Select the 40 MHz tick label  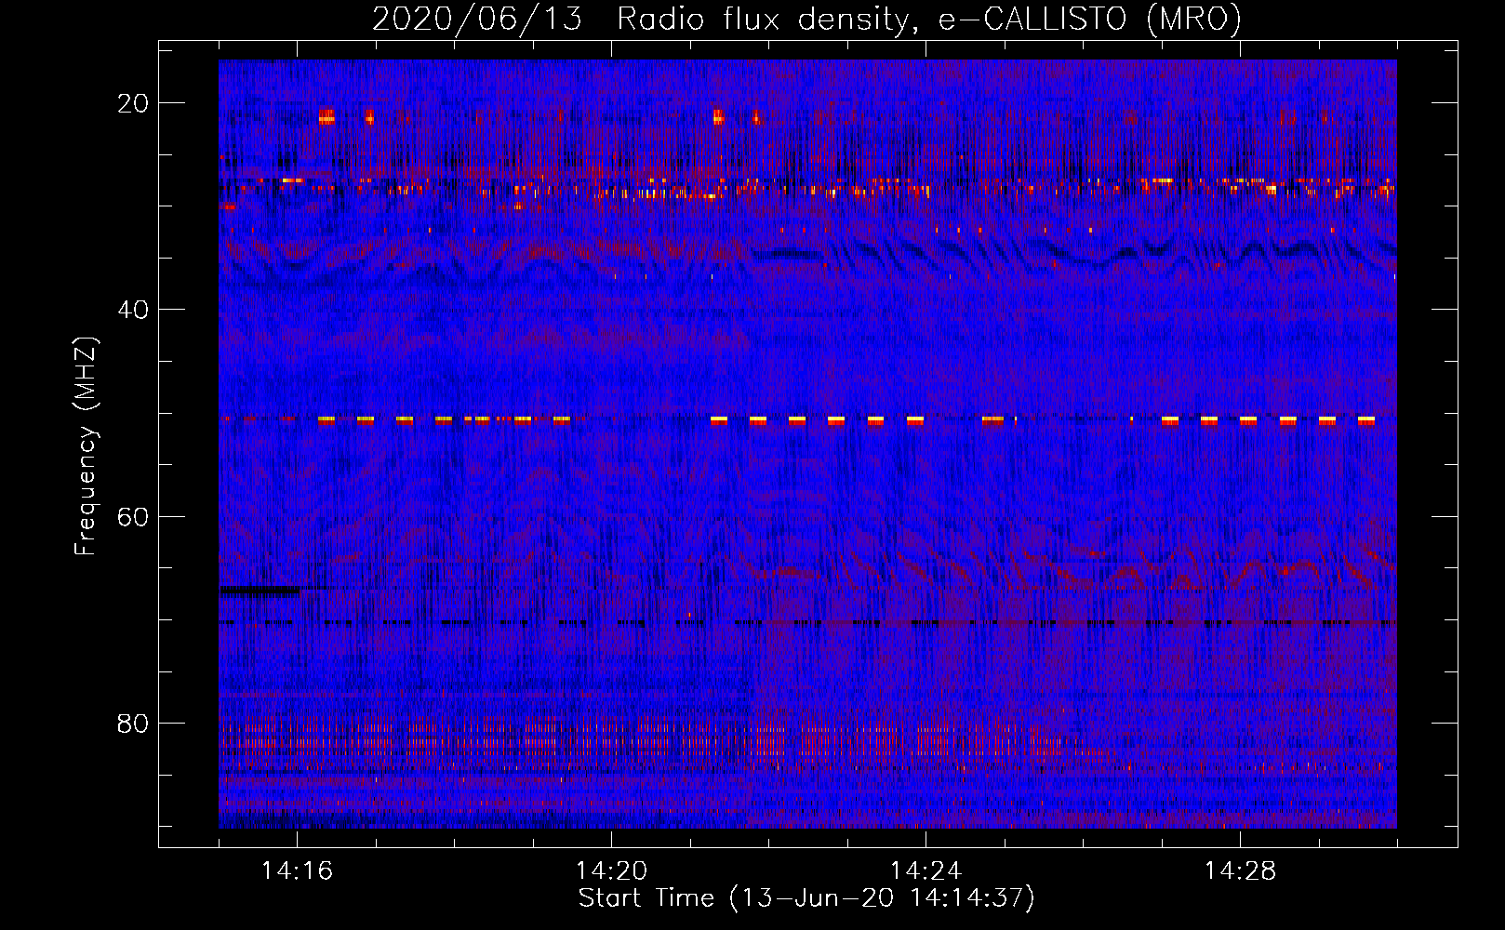133,310
